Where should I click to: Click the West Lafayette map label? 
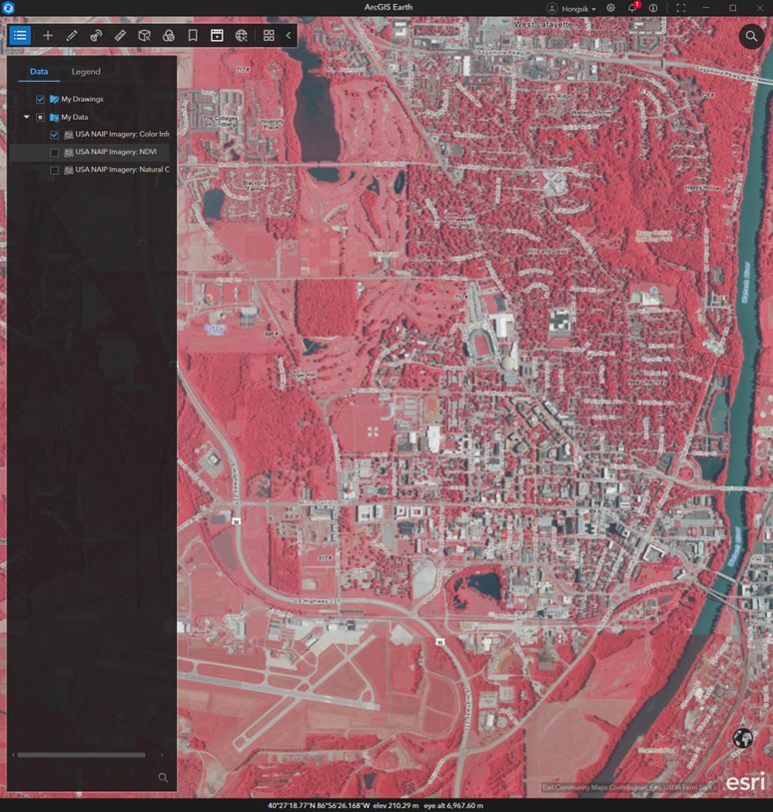pyautogui.click(x=543, y=24)
